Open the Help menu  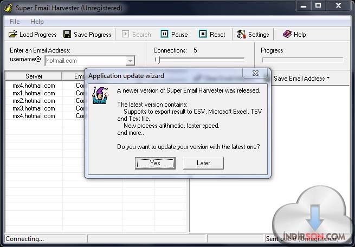coord(37,22)
